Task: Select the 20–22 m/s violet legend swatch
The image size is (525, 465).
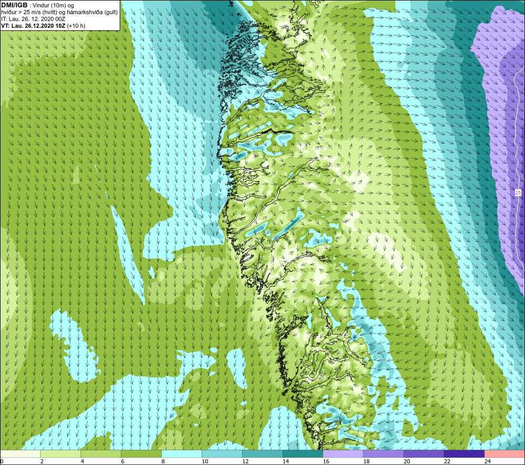Action: coord(424,453)
